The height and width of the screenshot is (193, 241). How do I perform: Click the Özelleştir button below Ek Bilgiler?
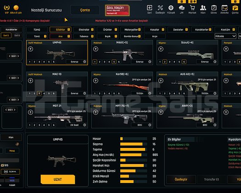click(181, 179)
